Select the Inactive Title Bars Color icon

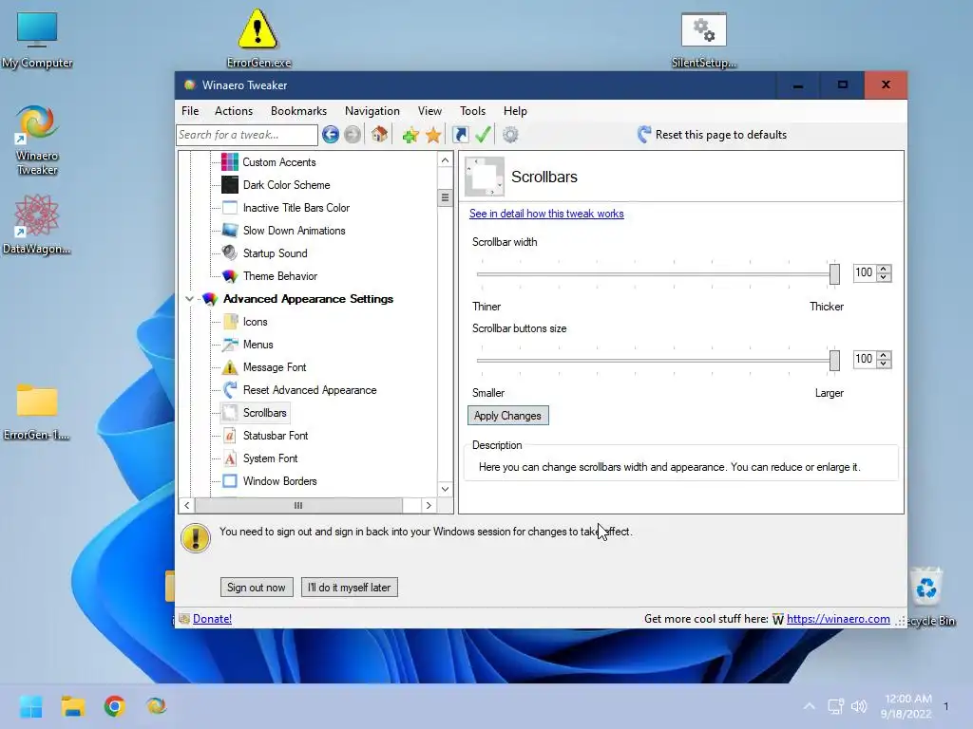pyautogui.click(x=230, y=208)
